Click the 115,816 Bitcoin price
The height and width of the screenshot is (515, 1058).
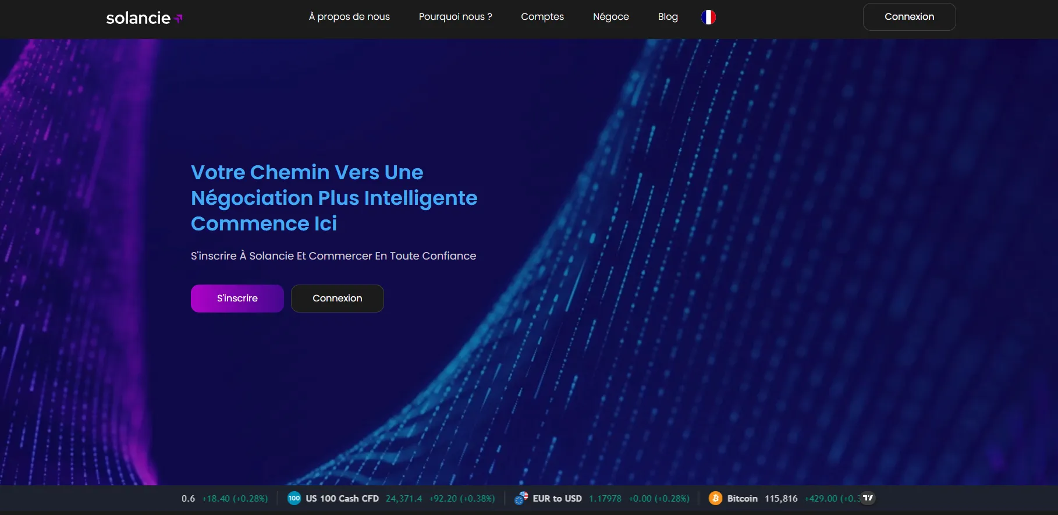(781, 499)
